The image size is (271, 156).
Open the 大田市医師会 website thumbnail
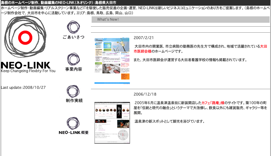(112, 60)
